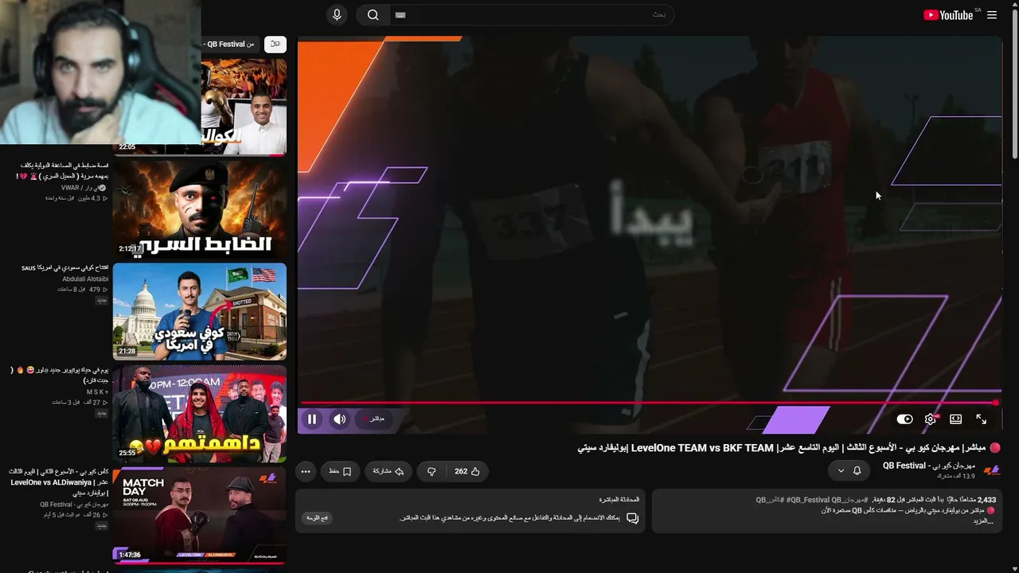1019x573 pixels.
Task: Expand the description with المزيد
Action: [x=984, y=520]
